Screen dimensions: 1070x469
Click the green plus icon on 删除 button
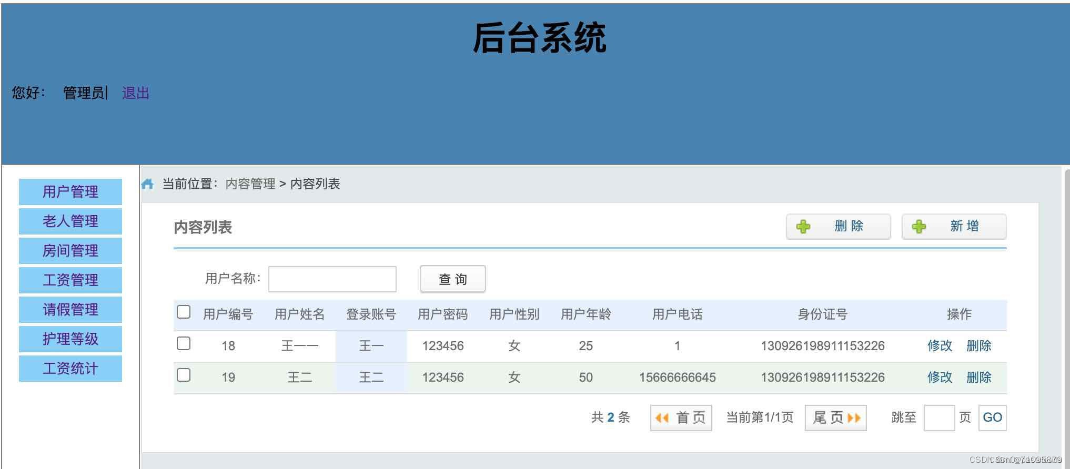[x=803, y=227]
